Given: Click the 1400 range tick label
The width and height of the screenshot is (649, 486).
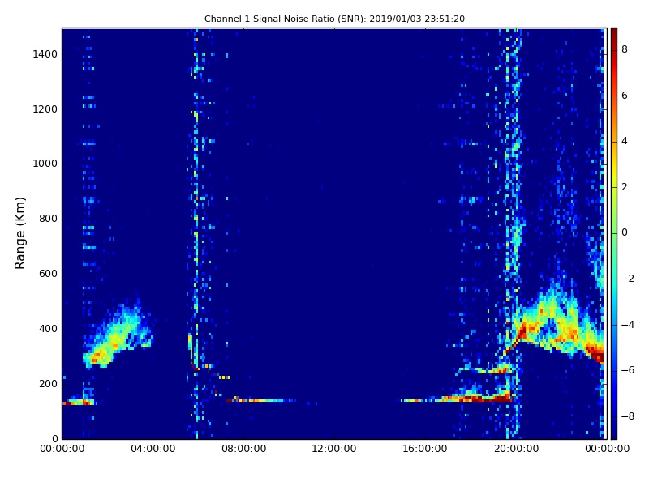Looking at the screenshot, I should tap(45, 54).
